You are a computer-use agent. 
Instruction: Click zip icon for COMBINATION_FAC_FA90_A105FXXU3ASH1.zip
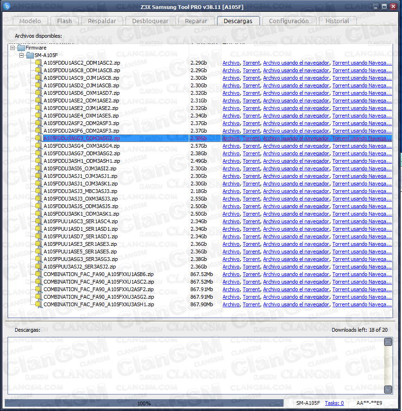coord(39,304)
